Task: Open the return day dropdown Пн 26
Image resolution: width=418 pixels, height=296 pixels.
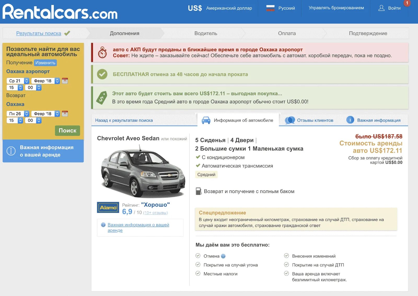Action: (18, 114)
